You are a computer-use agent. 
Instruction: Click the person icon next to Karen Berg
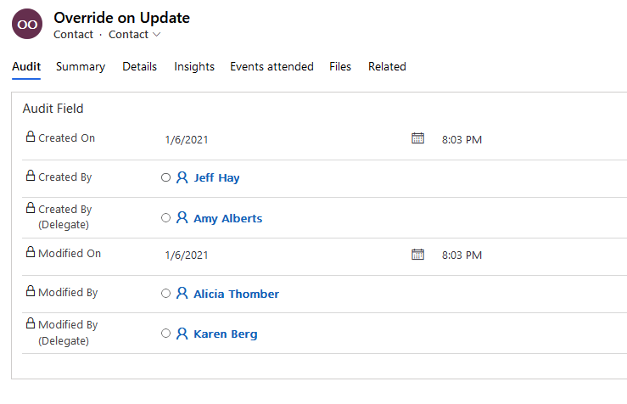click(x=182, y=334)
